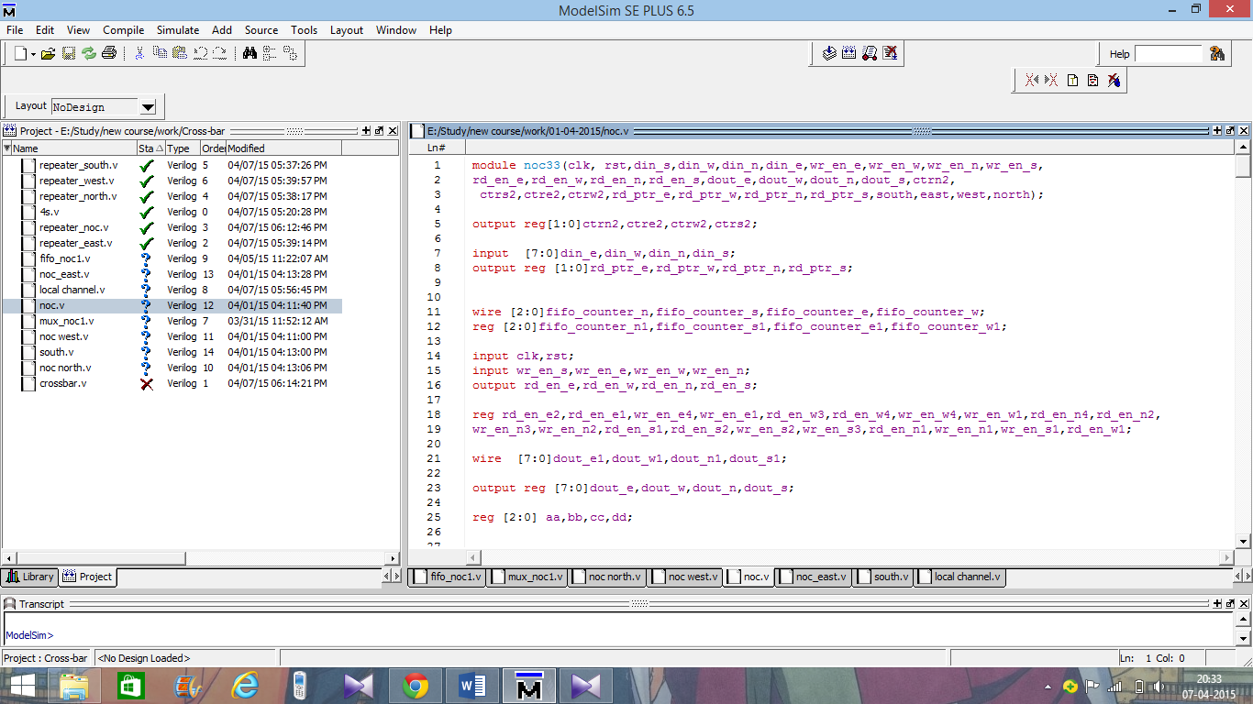This screenshot has height=704, width=1253.
Task: Switch to the Library tab
Action: tap(30, 577)
